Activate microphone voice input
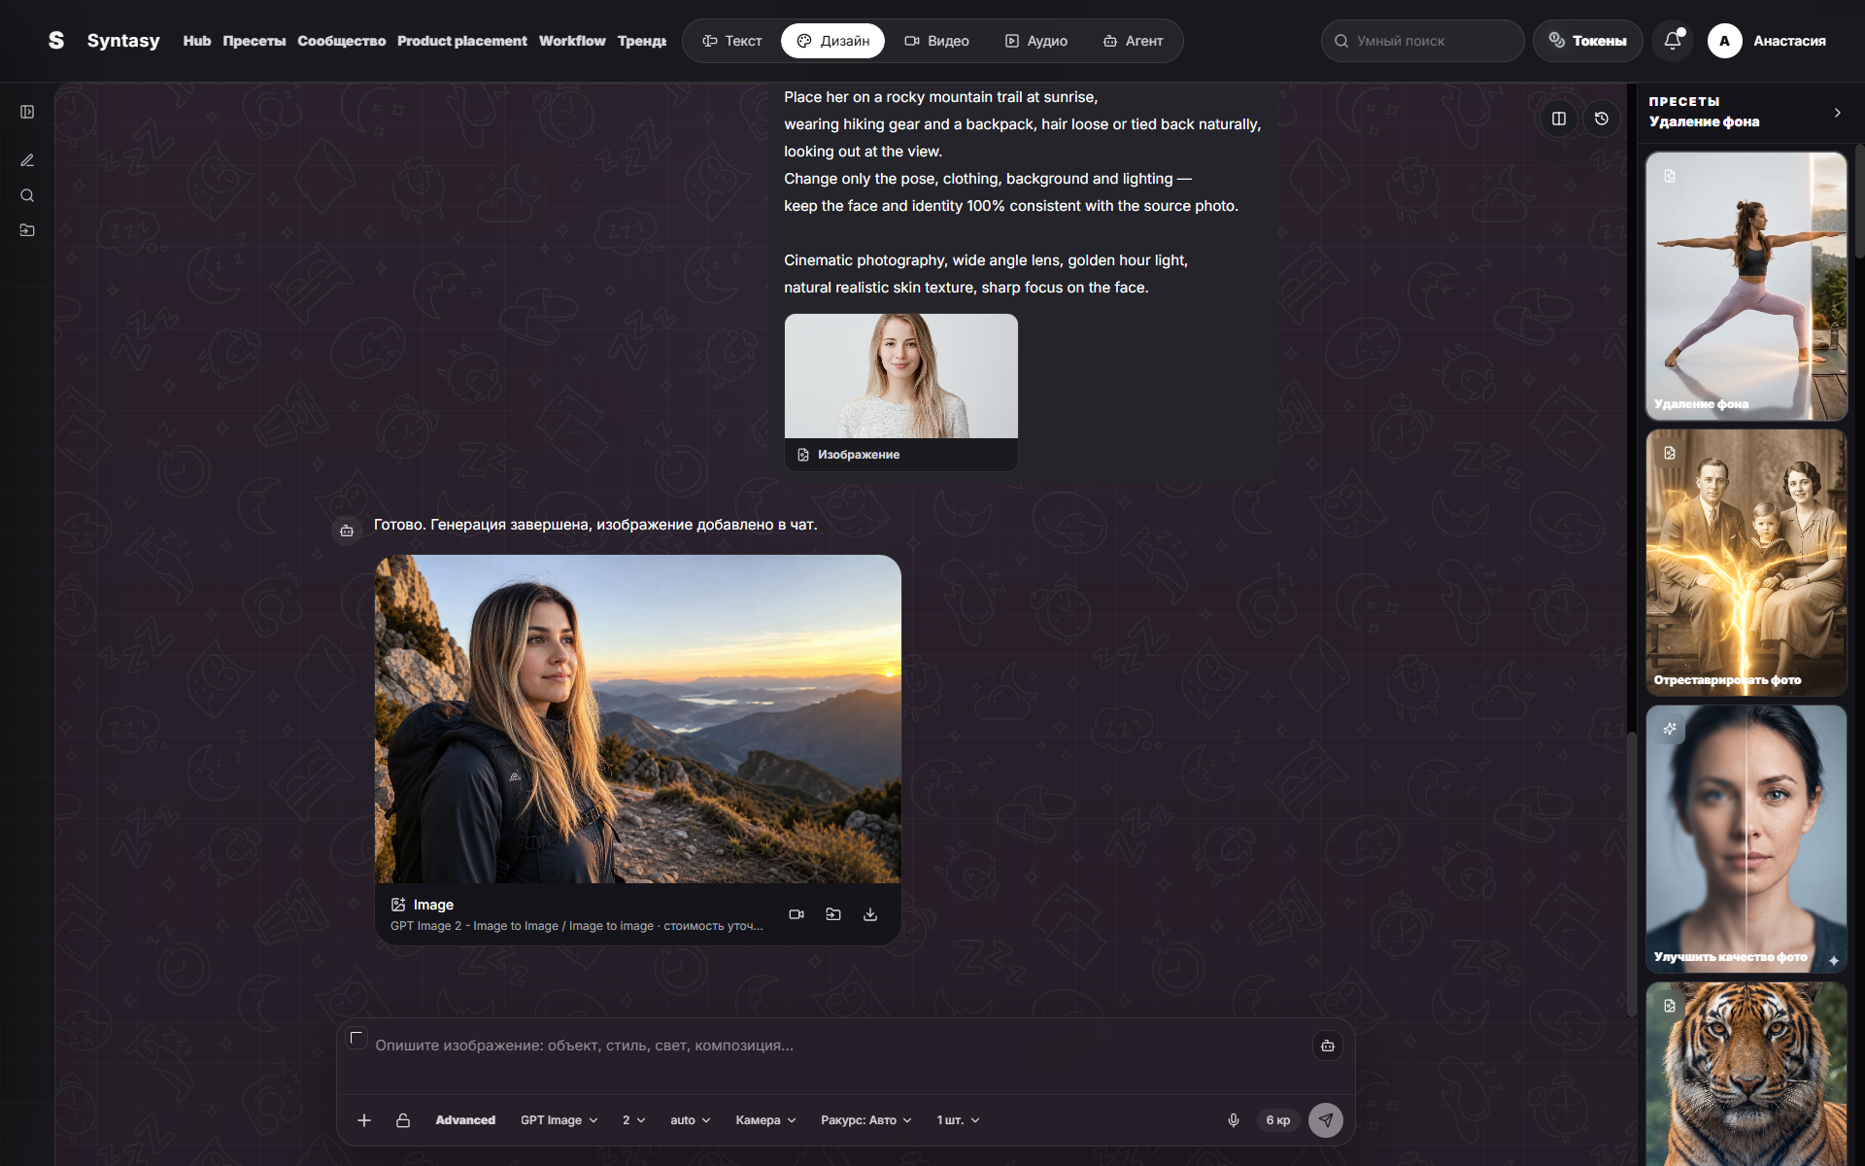The width and height of the screenshot is (1865, 1166). 1234,1120
